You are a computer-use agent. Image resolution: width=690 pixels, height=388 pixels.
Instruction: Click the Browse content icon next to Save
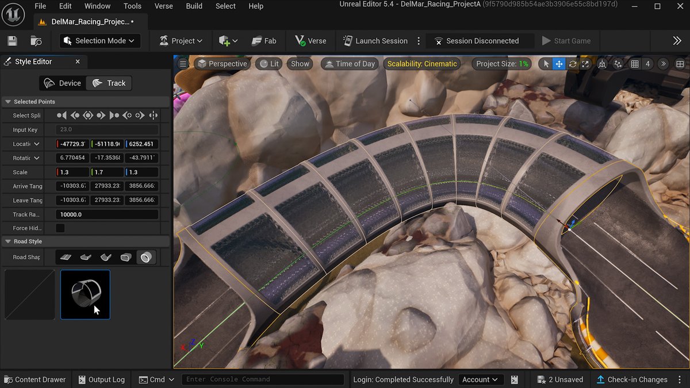point(36,41)
